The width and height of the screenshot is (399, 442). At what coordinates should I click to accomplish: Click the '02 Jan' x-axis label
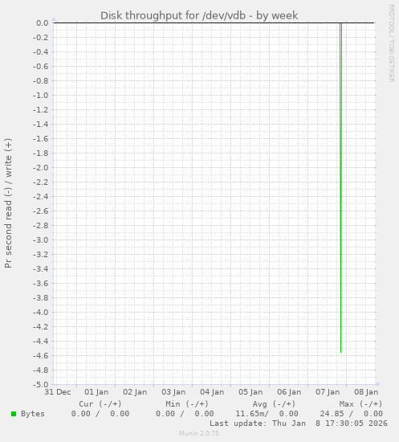[135, 392]
